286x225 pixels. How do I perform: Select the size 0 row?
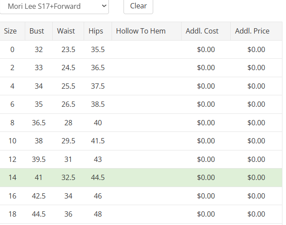click(12, 49)
